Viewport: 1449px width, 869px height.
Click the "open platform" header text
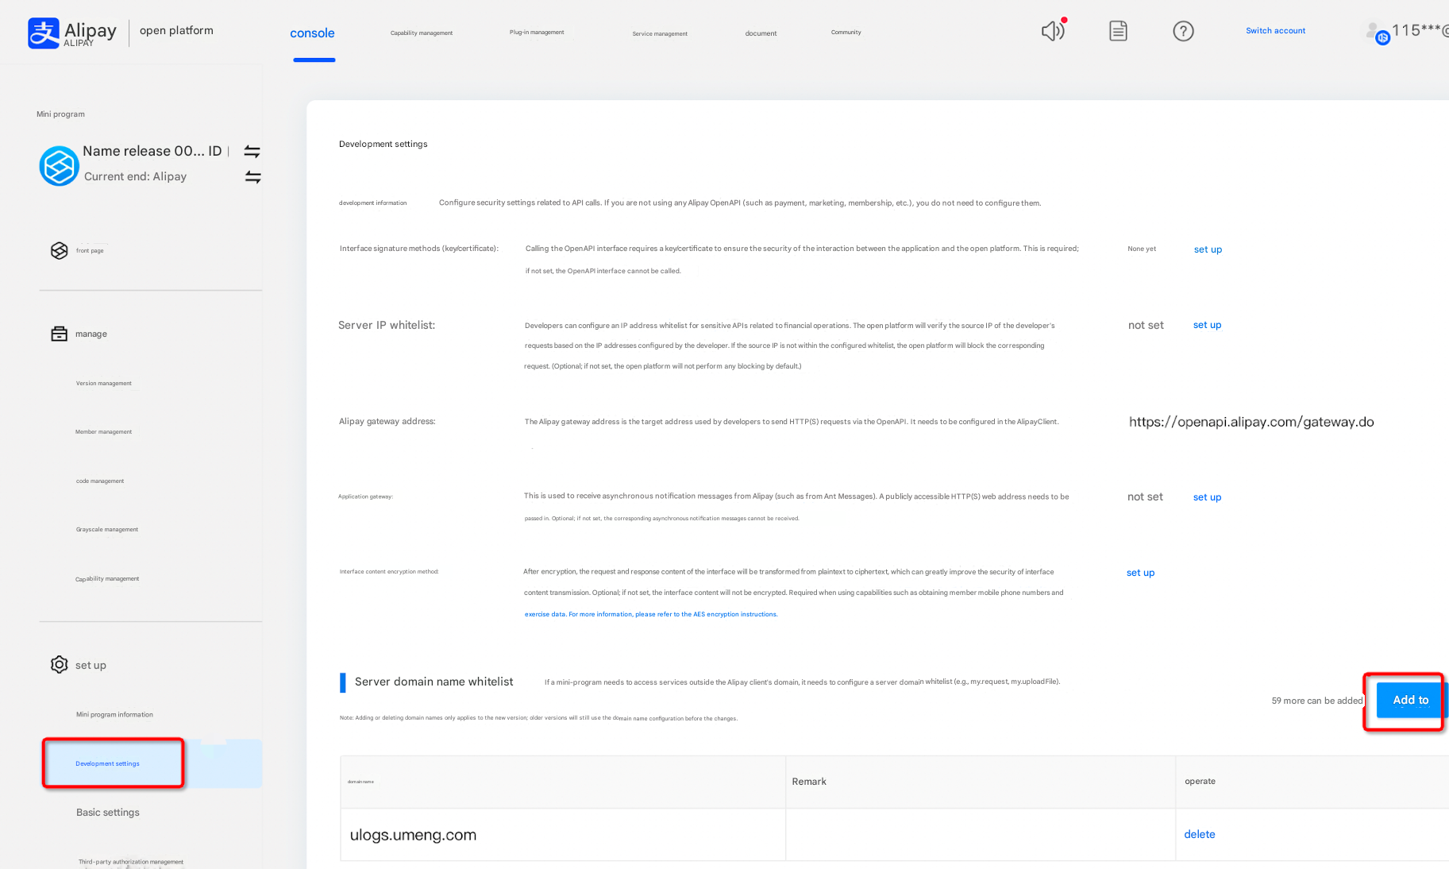coord(176,30)
